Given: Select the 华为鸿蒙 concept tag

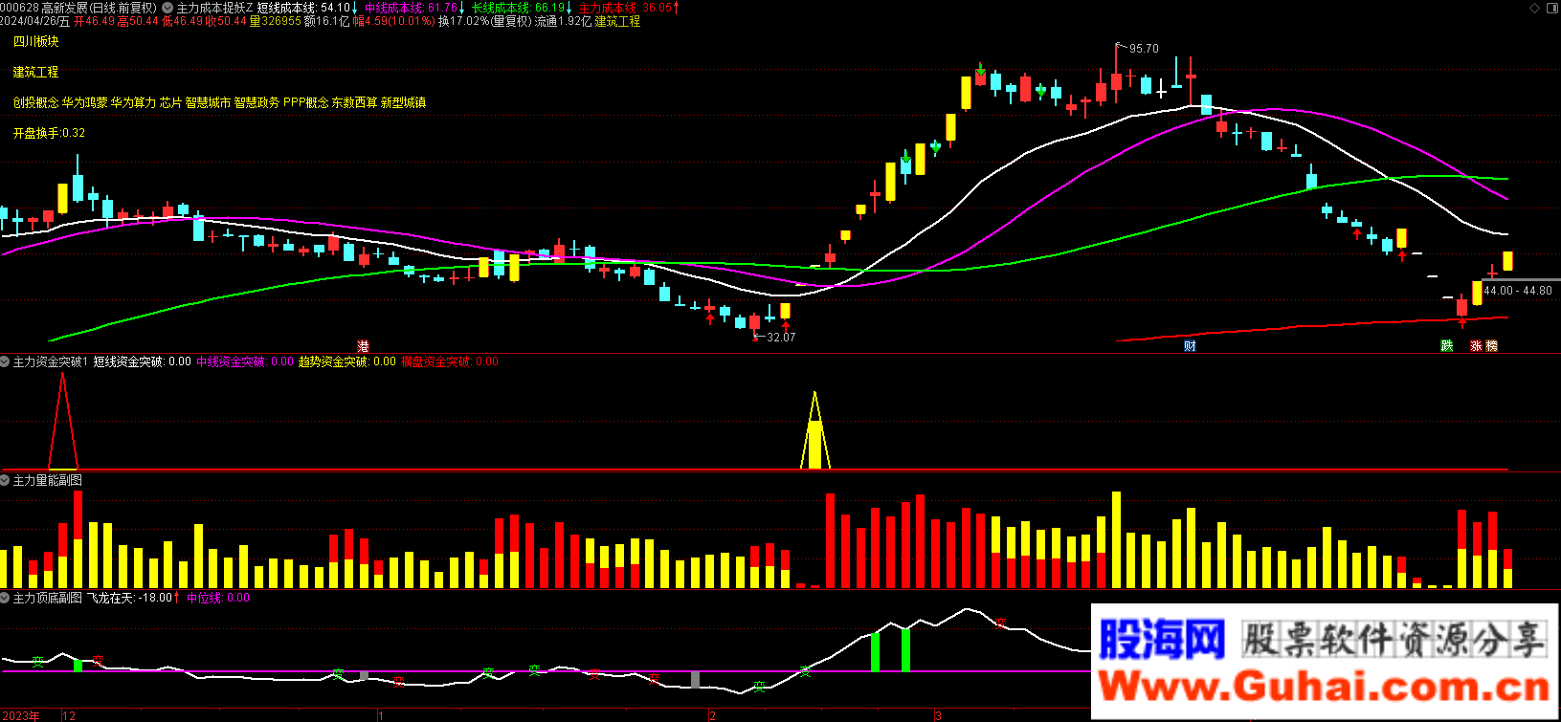Looking at the screenshot, I should [84, 102].
